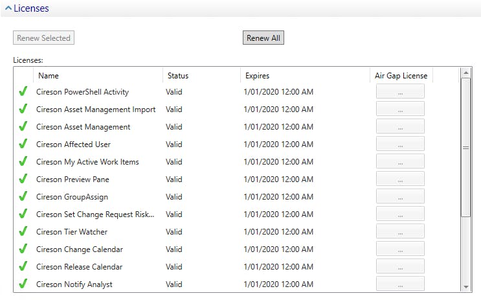Open Air Gap License for Cireson My Active Work Items

click(400, 162)
